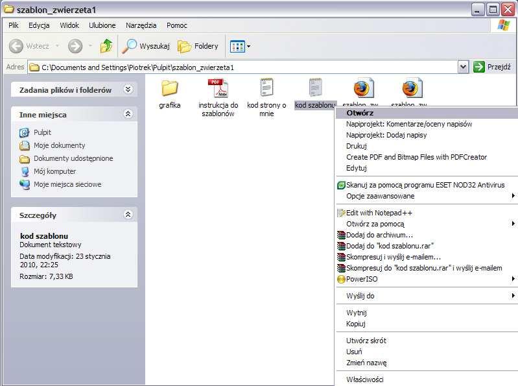
Task: Click the green forward arrow button
Action: coord(75,46)
